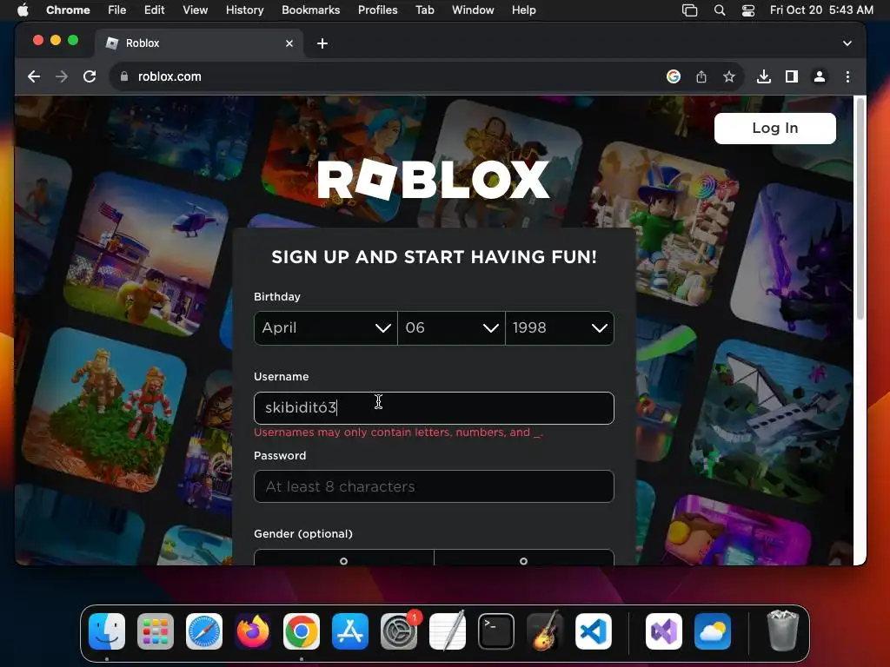This screenshot has height=667, width=890.
Task: Open the Chrome profile menu
Action: pos(820,76)
